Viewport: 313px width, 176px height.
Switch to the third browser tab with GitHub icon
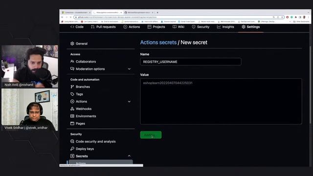pyautogui.click(x=138, y=12)
